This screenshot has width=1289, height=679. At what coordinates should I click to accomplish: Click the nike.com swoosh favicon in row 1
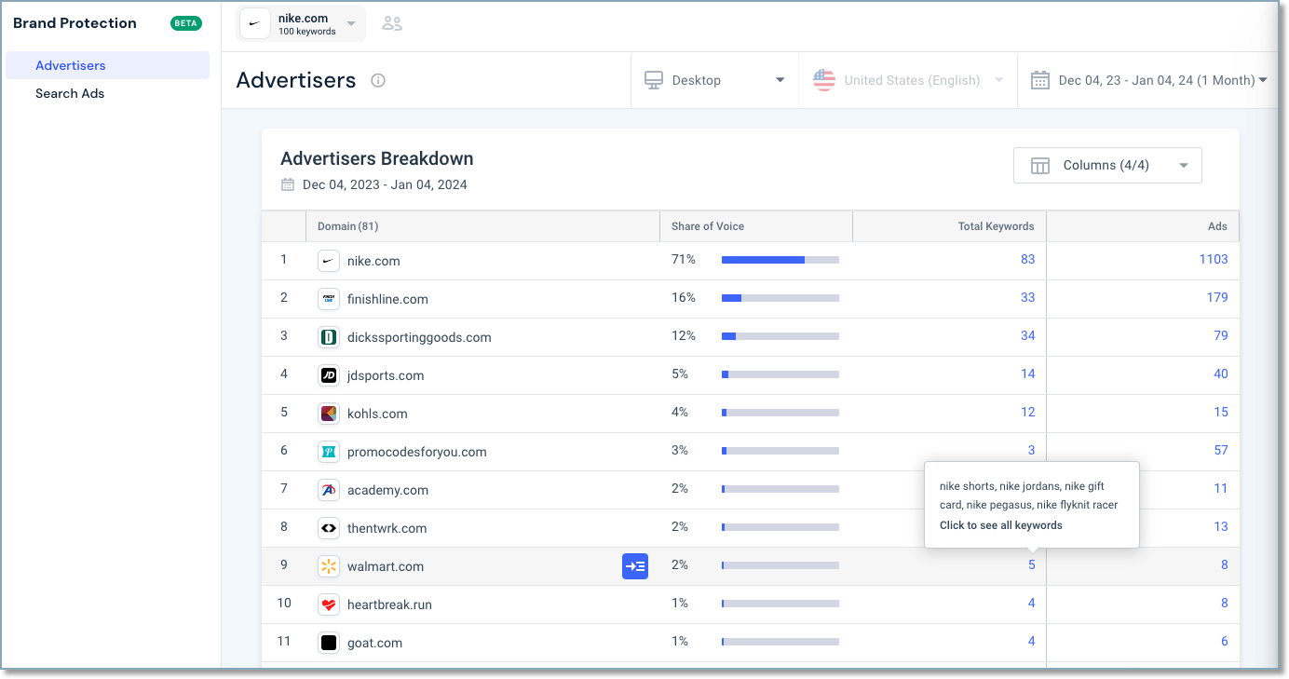point(328,261)
